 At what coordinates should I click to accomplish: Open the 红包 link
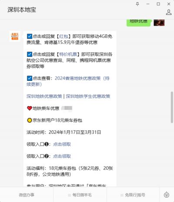64,36
